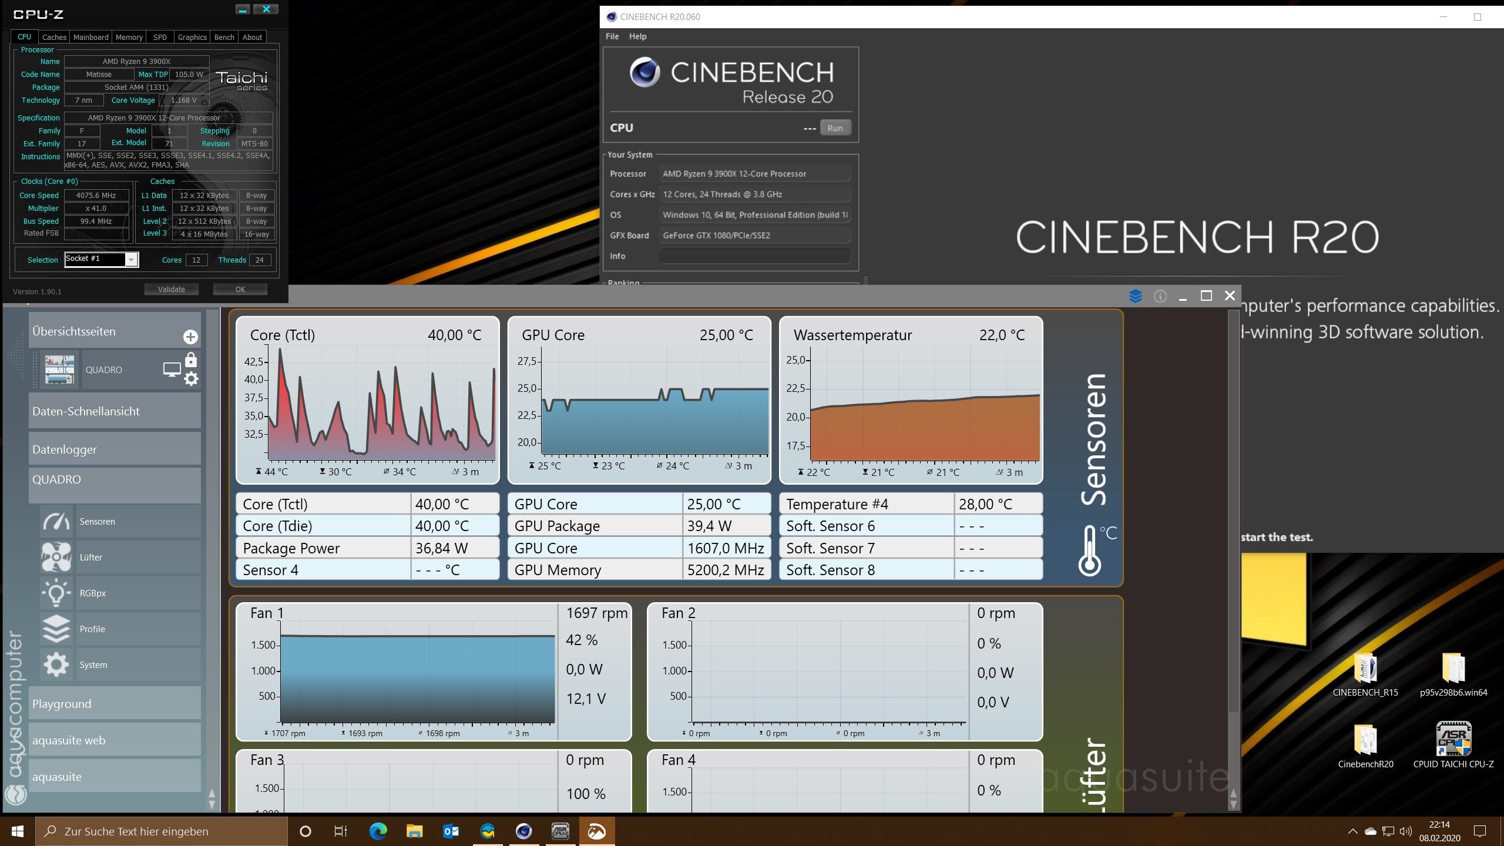This screenshot has width=1504, height=846.
Task: Click Cortana circle icon in taskbar
Action: tap(305, 831)
